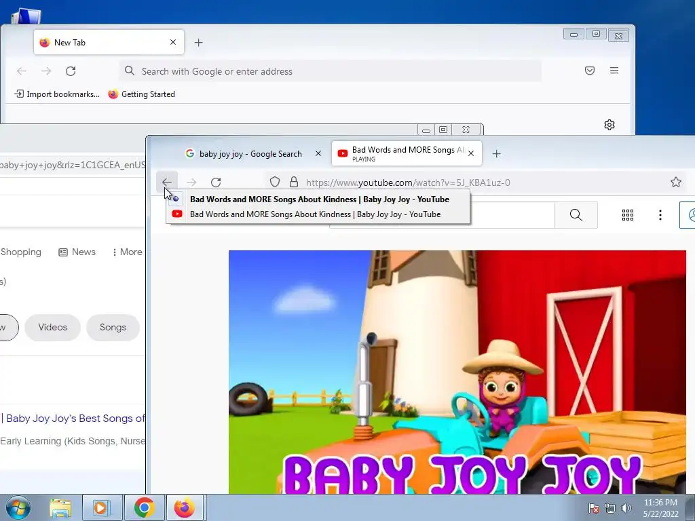Open Action Center flag icon in tray

594,508
